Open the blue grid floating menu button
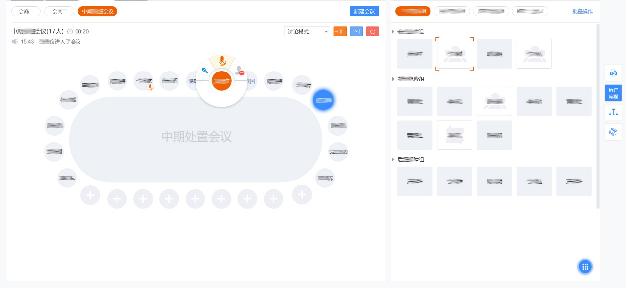The width and height of the screenshot is (626, 288). click(x=586, y=267)
